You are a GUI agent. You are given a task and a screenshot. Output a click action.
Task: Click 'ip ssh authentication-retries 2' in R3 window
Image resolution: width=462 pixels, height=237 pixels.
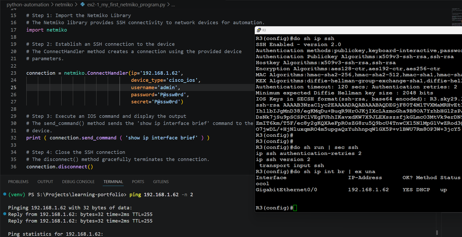309,153
